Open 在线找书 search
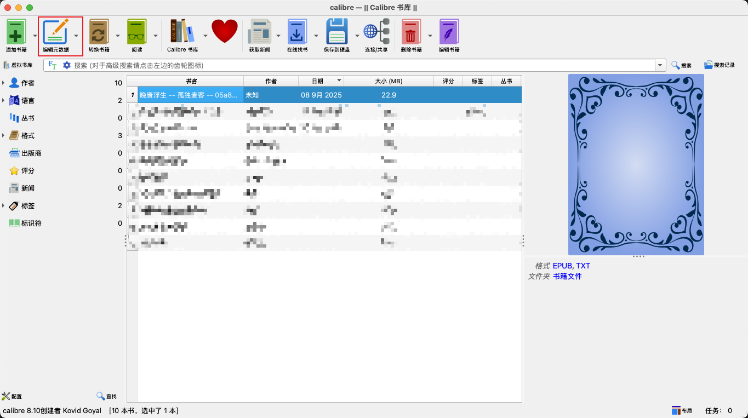The width and height of the screenshot is (748, 418). (x=298, y=34)
